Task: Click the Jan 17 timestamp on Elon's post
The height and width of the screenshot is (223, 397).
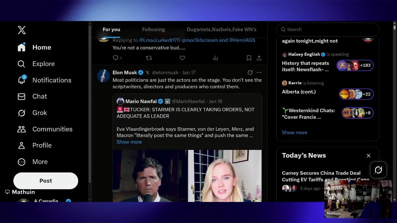Action: [x=189, y=72]
